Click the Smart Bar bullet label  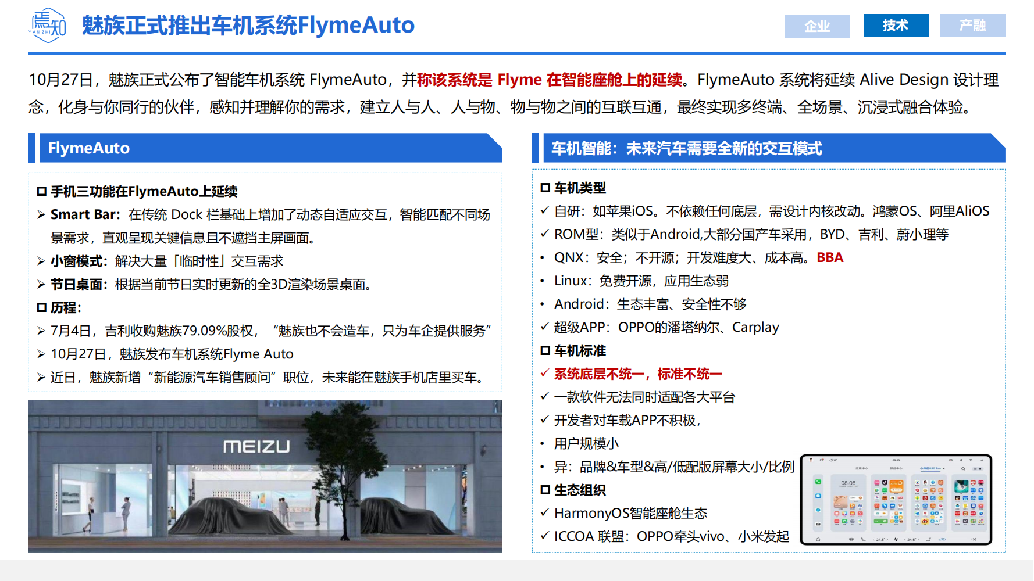pos(84,215)
